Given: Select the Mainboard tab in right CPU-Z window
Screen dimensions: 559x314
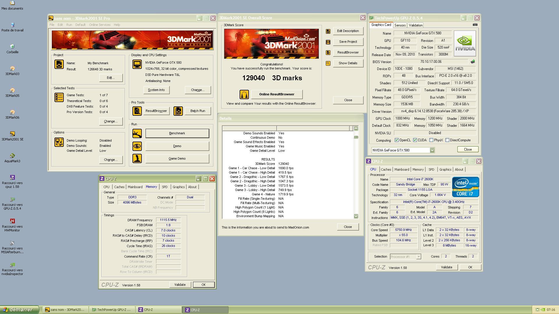Looking at the screenshot, I should pos(402,170).
